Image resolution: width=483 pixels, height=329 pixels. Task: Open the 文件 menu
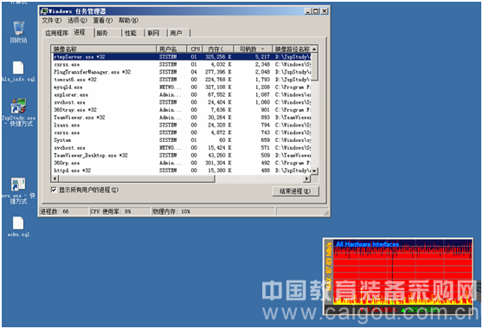(51, 20)
